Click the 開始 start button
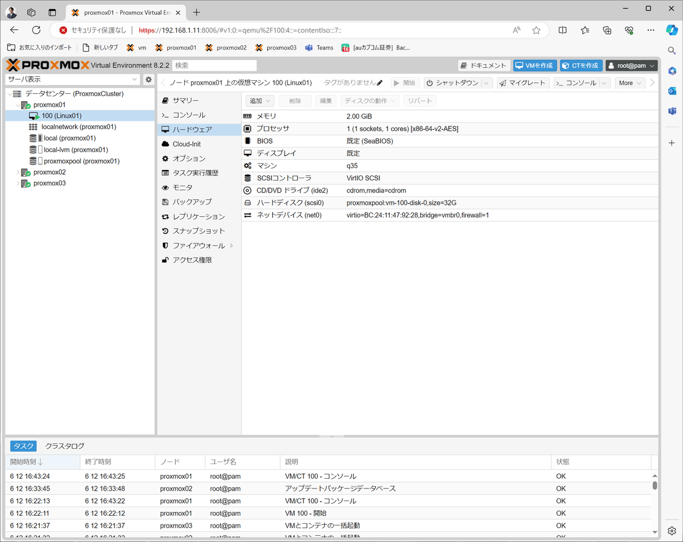 (405, 83)
